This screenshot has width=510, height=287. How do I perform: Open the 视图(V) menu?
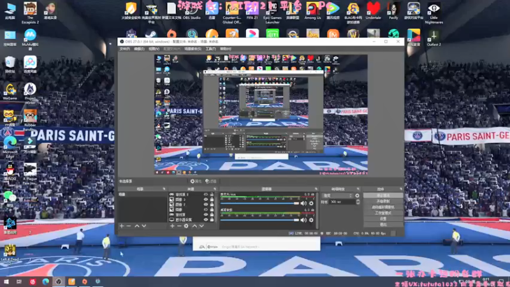point(154,49)
